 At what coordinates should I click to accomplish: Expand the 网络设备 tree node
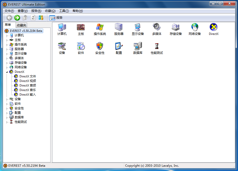(x=7, y=68)
